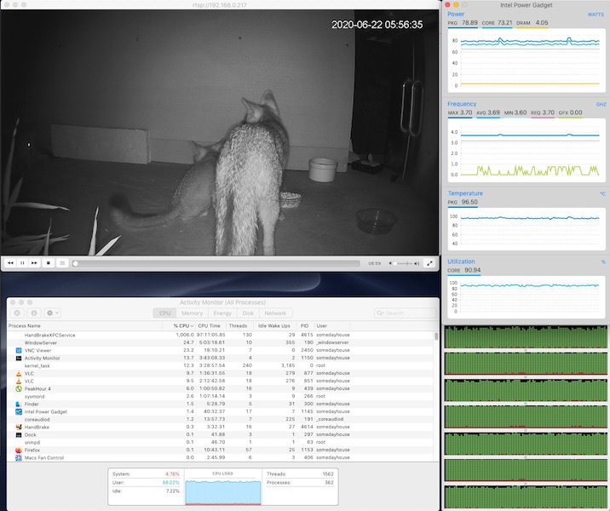Screen dimensions: 610x511
Task: Click the VLC rewind button
Action: [10, 263]
